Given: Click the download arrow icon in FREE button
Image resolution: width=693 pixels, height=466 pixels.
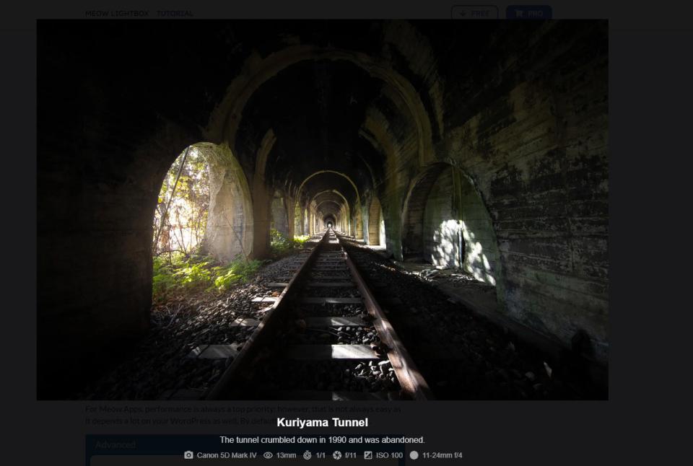Looking at the screenshot, I should [462, 13].
